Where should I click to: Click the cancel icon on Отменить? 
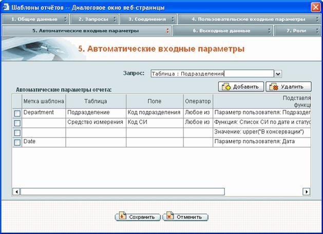pos(170,216)
